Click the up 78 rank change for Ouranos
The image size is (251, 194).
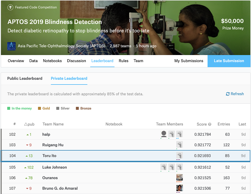click(x=29, y=178)
